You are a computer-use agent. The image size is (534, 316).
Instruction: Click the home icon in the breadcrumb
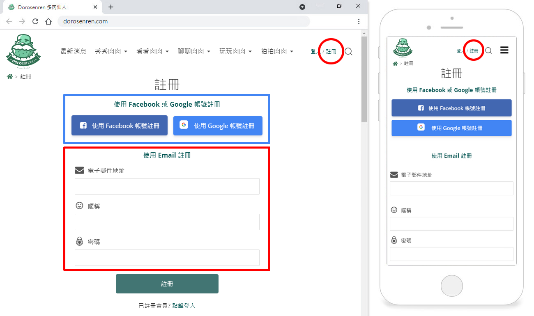click(9, 76)
